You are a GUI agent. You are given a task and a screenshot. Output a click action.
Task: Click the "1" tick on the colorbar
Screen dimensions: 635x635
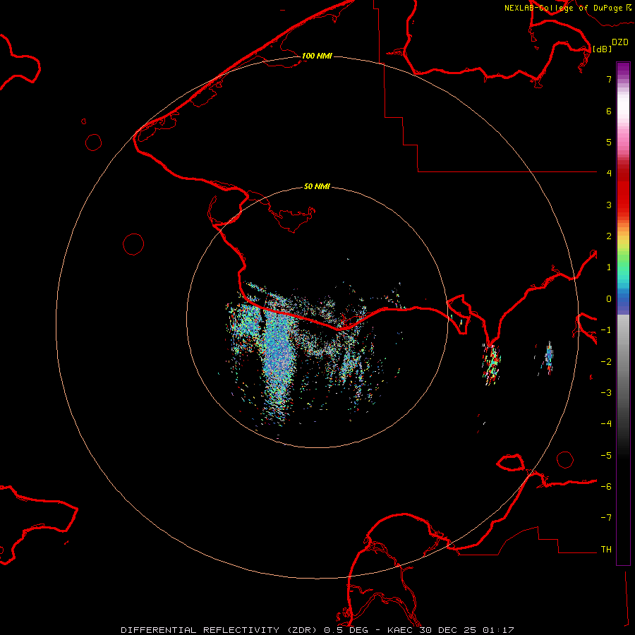[609, 267]
